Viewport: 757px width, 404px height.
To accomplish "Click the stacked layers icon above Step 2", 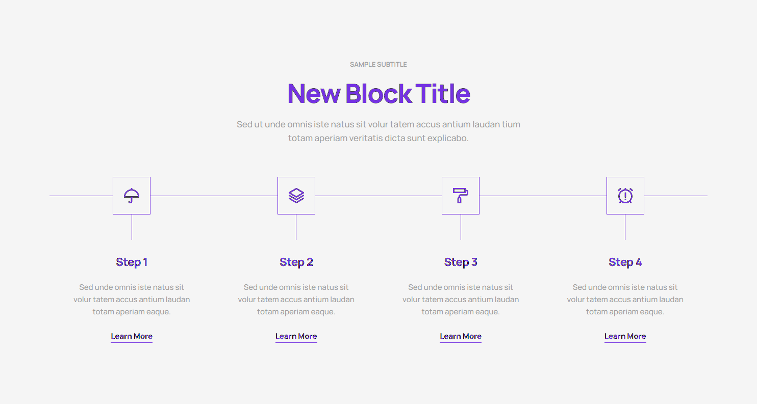I will [296, 196].
